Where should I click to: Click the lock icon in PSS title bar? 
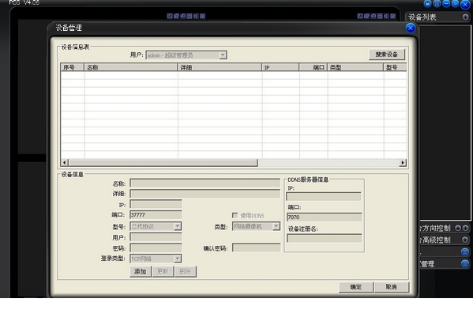click(x=427, y=4)
